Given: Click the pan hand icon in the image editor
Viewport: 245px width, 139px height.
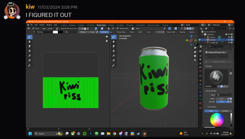Looking at the screenshot, I should (x=107, y=41).
